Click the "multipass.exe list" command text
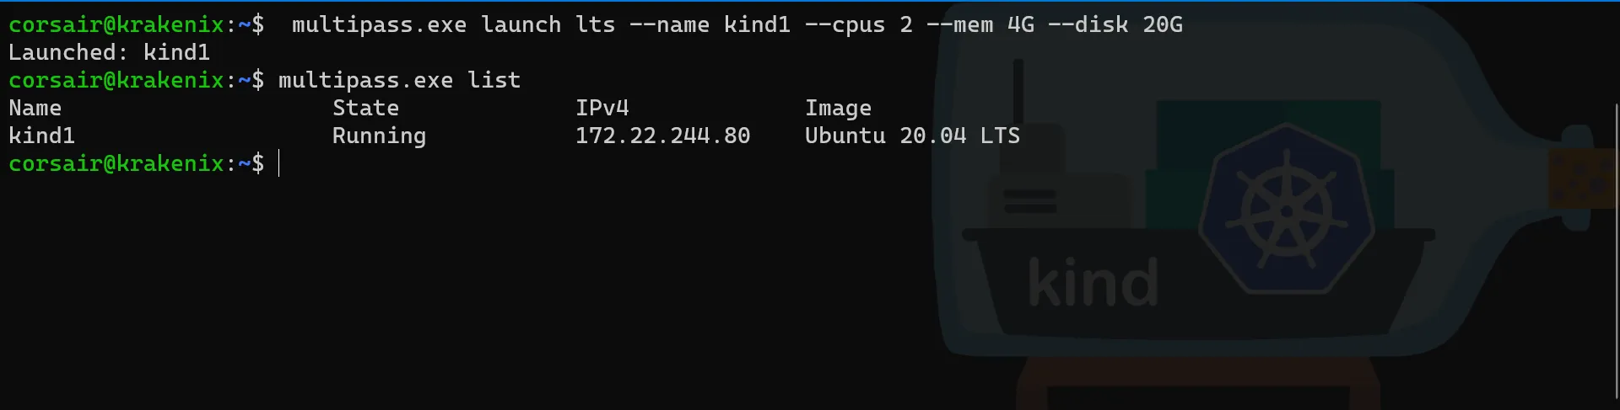This screenshot has width=1620, height=410. pos(399,80)
